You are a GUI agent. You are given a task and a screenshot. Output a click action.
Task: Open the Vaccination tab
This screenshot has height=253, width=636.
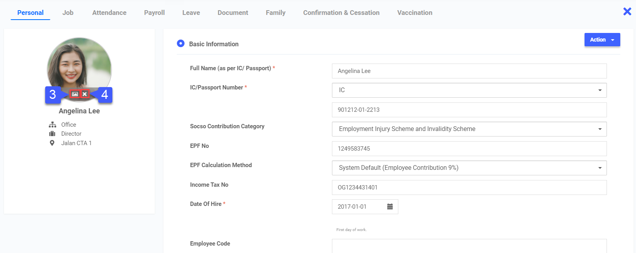[414, 13]
